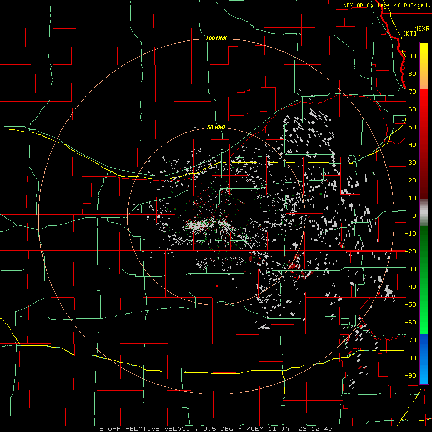Click the positive 50 knot scale label

coord(412,127)
